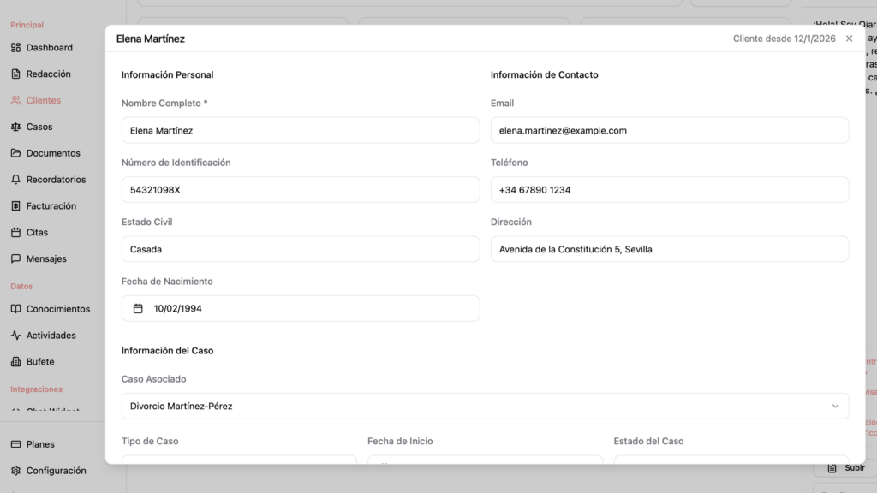Expand dropdown chevron next to Divorcio Martínez-Pérez

[x=835, y=406]
